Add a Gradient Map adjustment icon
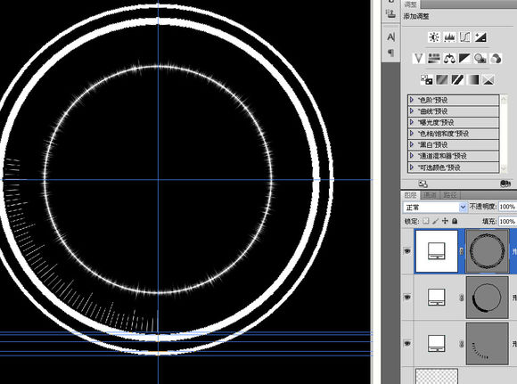The image size is (517, 384). [x=472, y=80]
